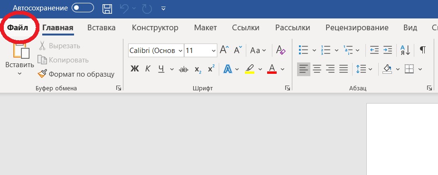Click the Save floppy disk icon
The image size is (438, 175).
tap(107, 9)
